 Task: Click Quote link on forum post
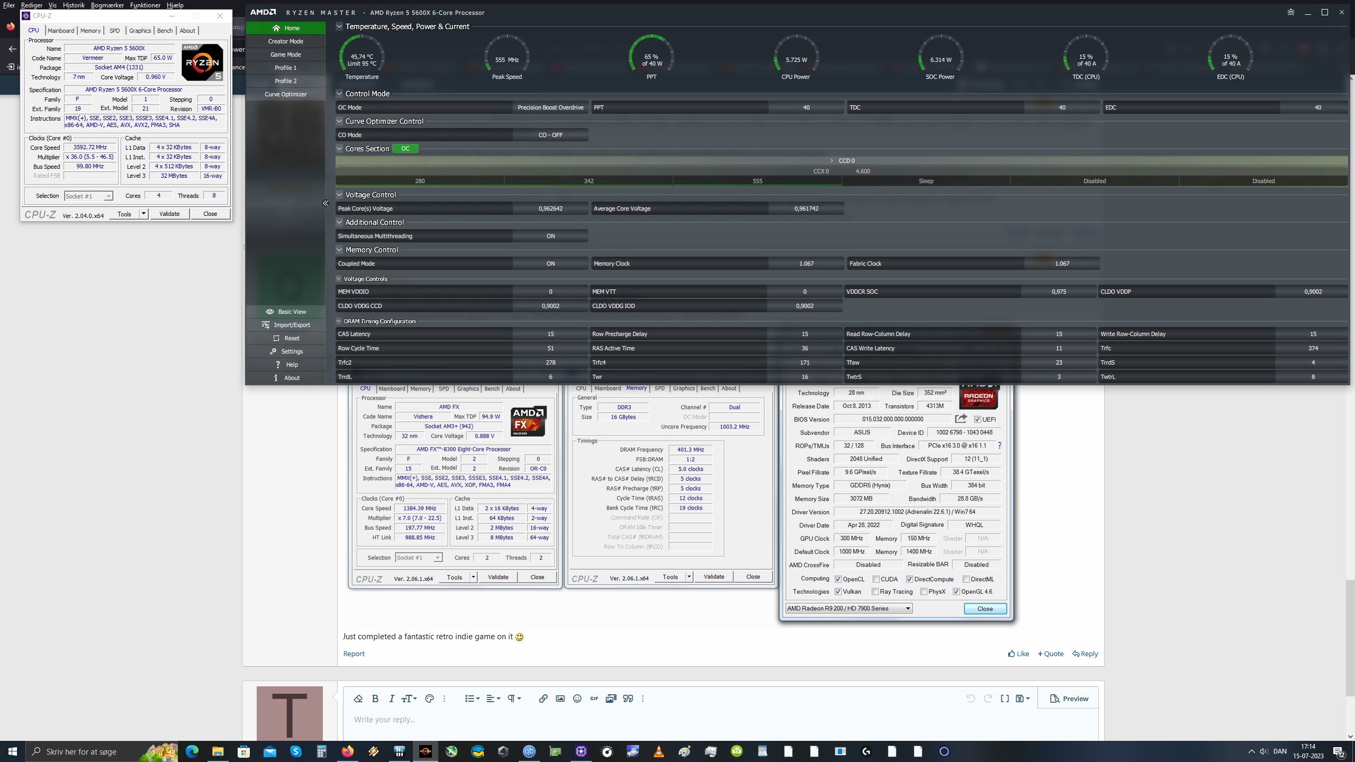(x=1051, y=654)
